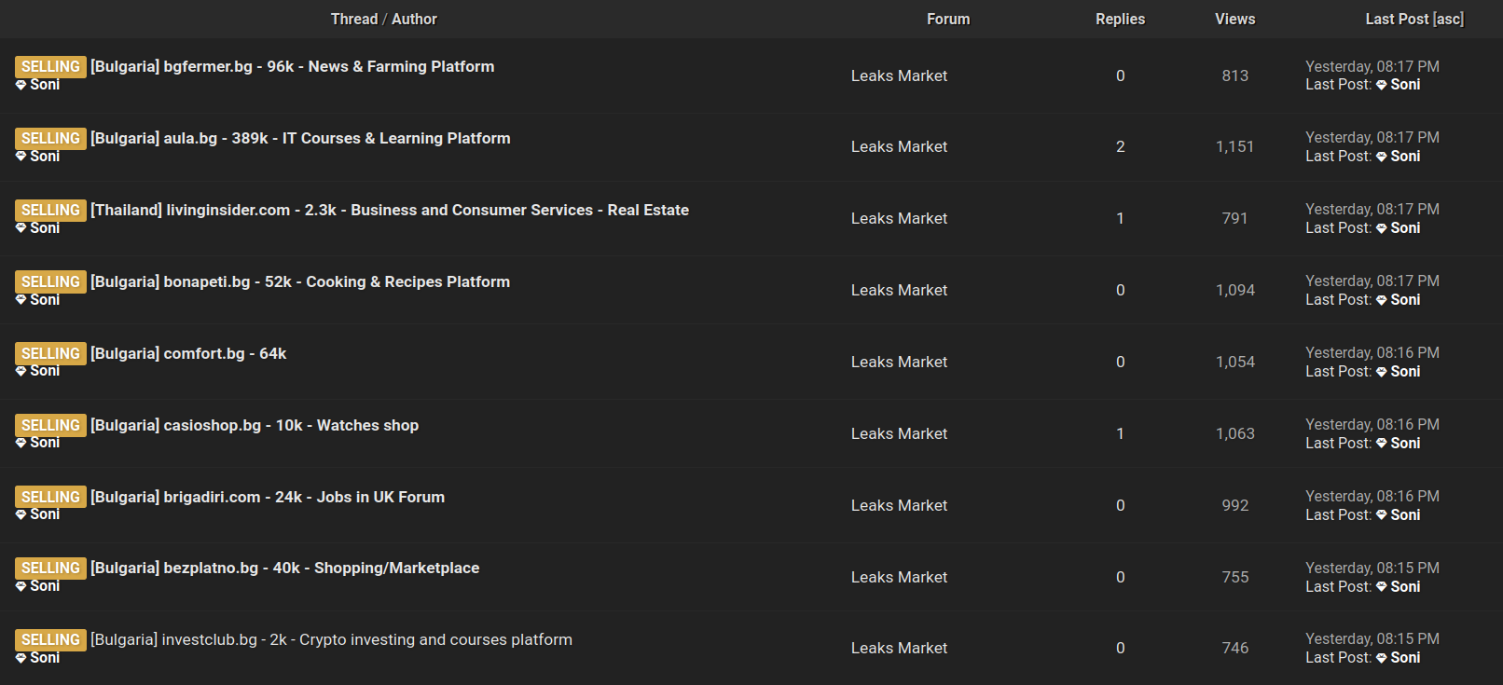Open Leaks Market forum in bonapeti.bg row
1503x685 pixels.
pos(899,290)
